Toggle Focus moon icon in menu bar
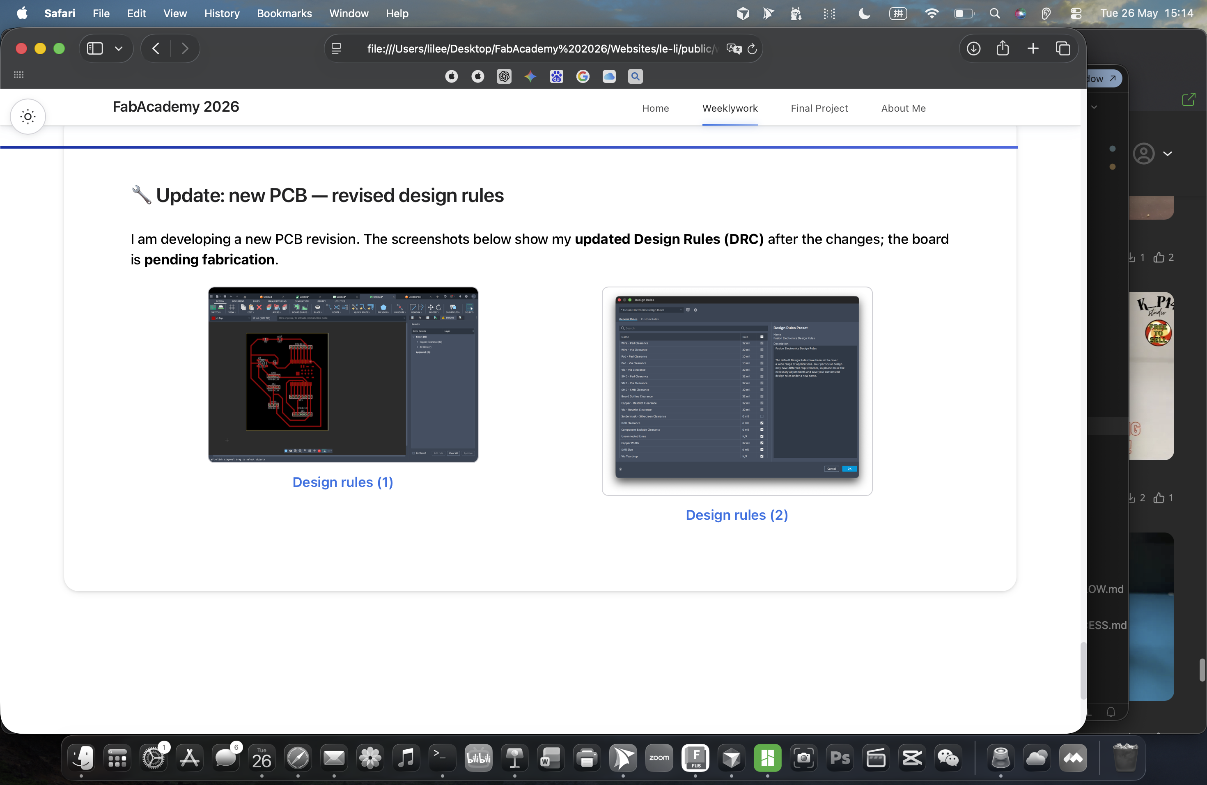The image size is (1207, 785). click(864, 14)
